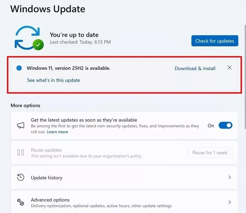This screenshot has height=213, width=246.
Task: Click the Advanced options gears icon
Action: point(21,202)
